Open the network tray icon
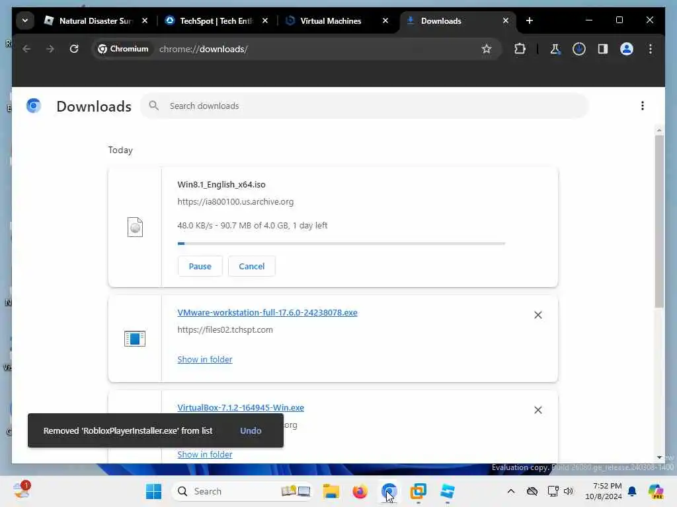The width and height of the screenshot is (677, 507). point(553,491)
